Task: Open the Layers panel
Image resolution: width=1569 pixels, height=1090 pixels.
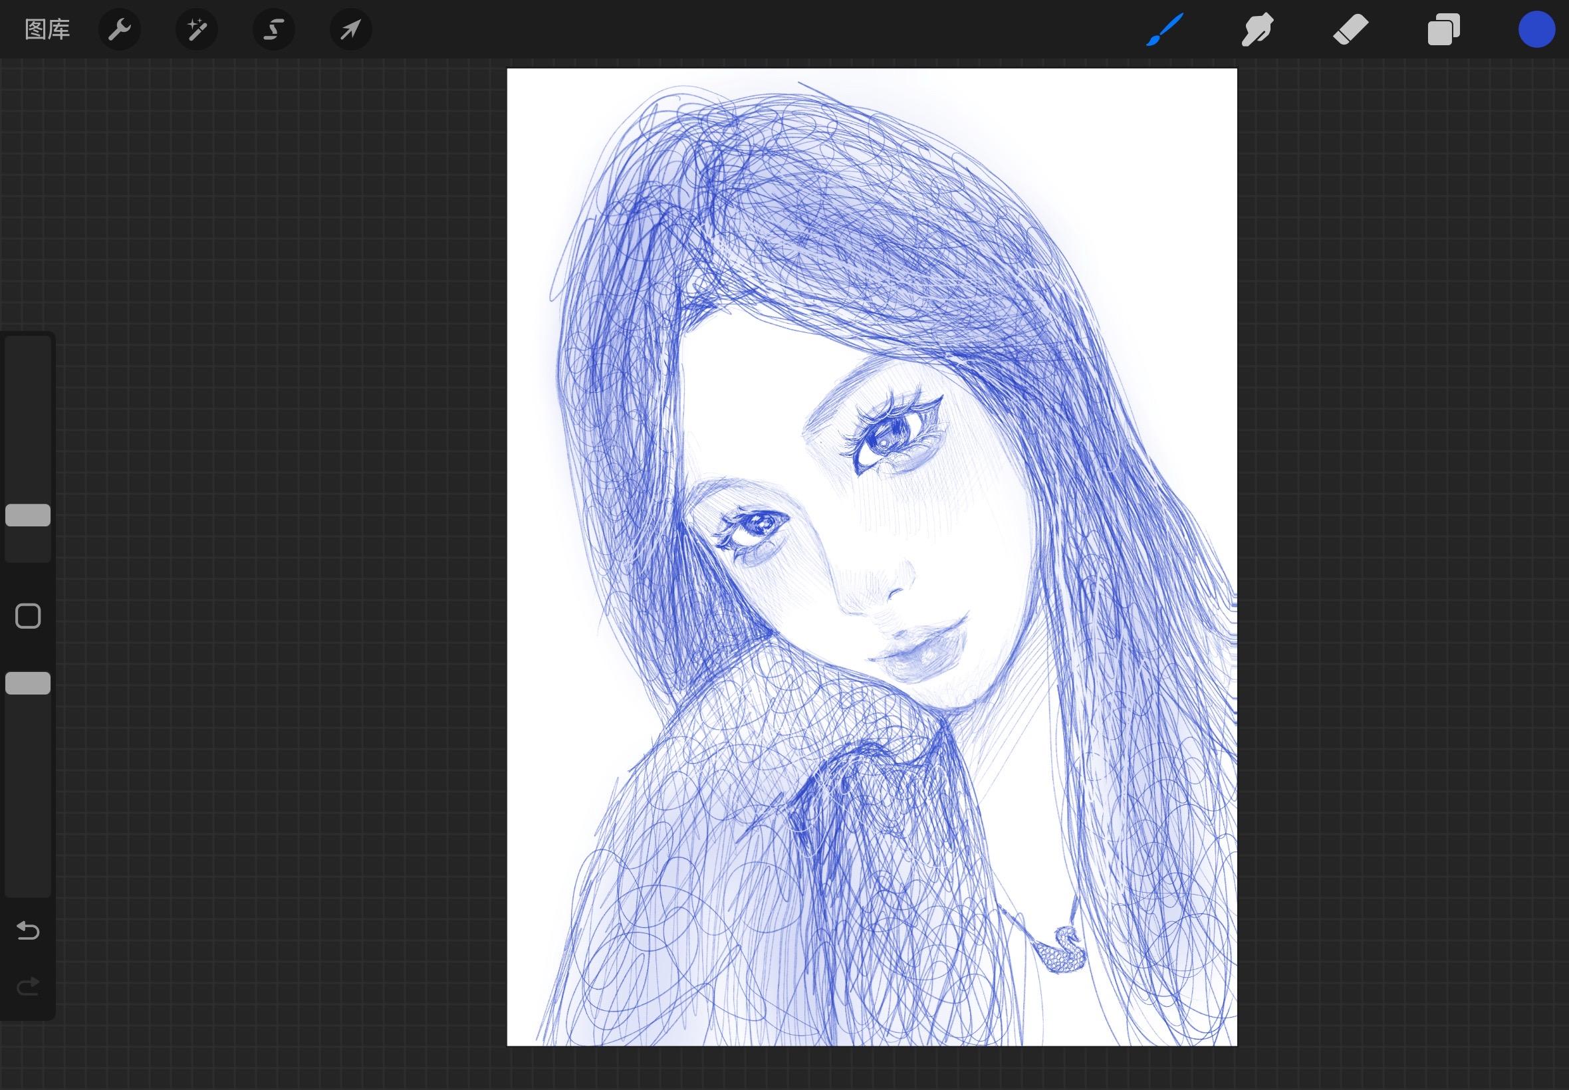Action: 1443,29
